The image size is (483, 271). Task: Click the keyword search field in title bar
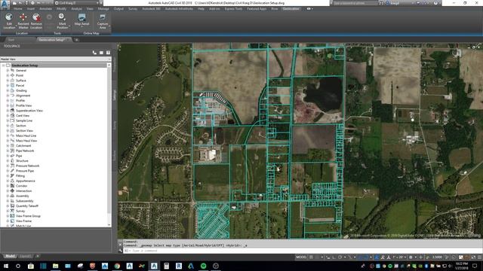click(x=355, y=3)
